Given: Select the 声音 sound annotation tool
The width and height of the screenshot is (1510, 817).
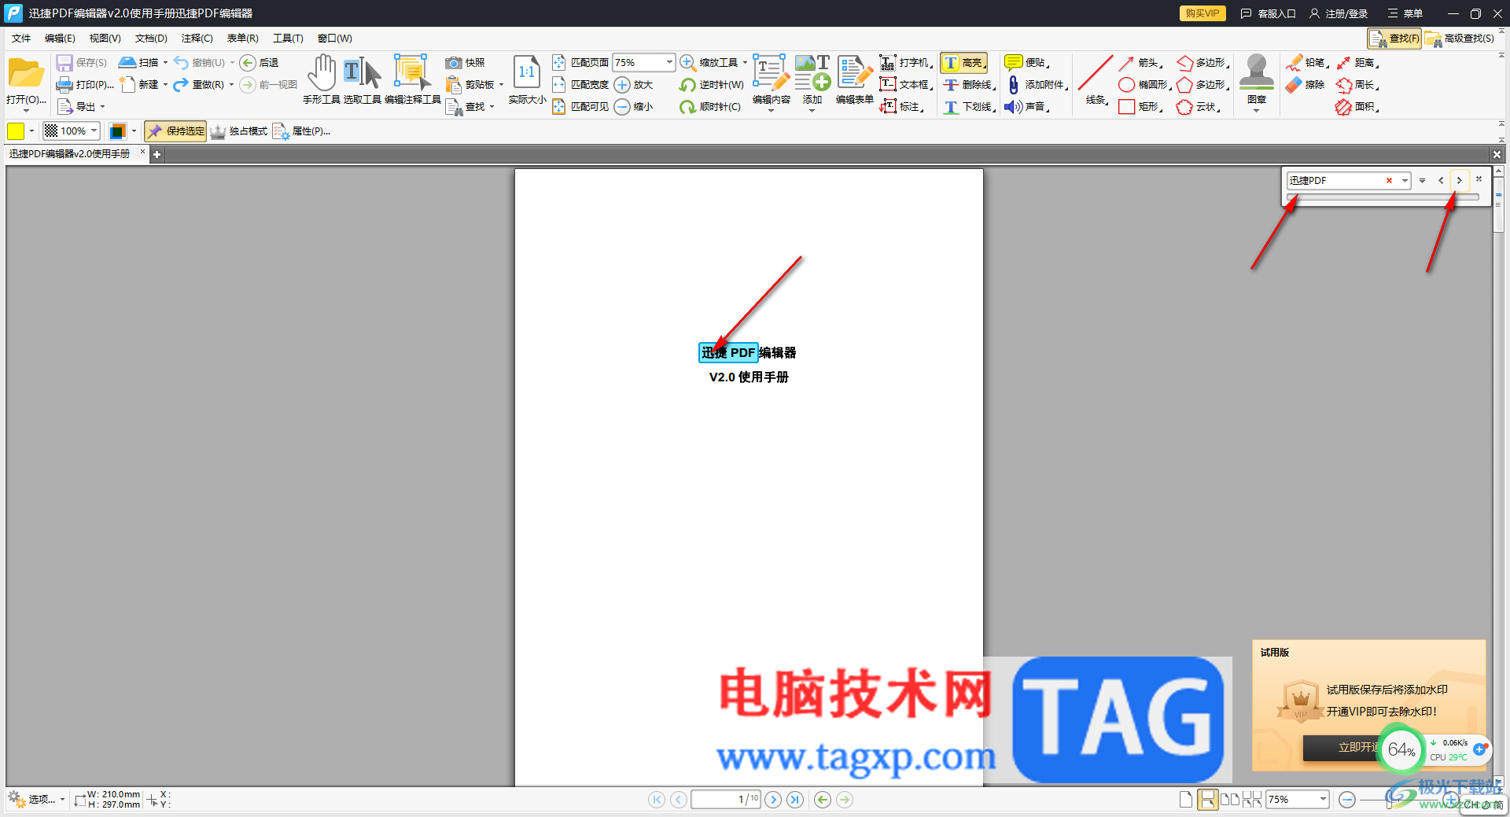Looking at the screenshot, I should [1027, 107].
